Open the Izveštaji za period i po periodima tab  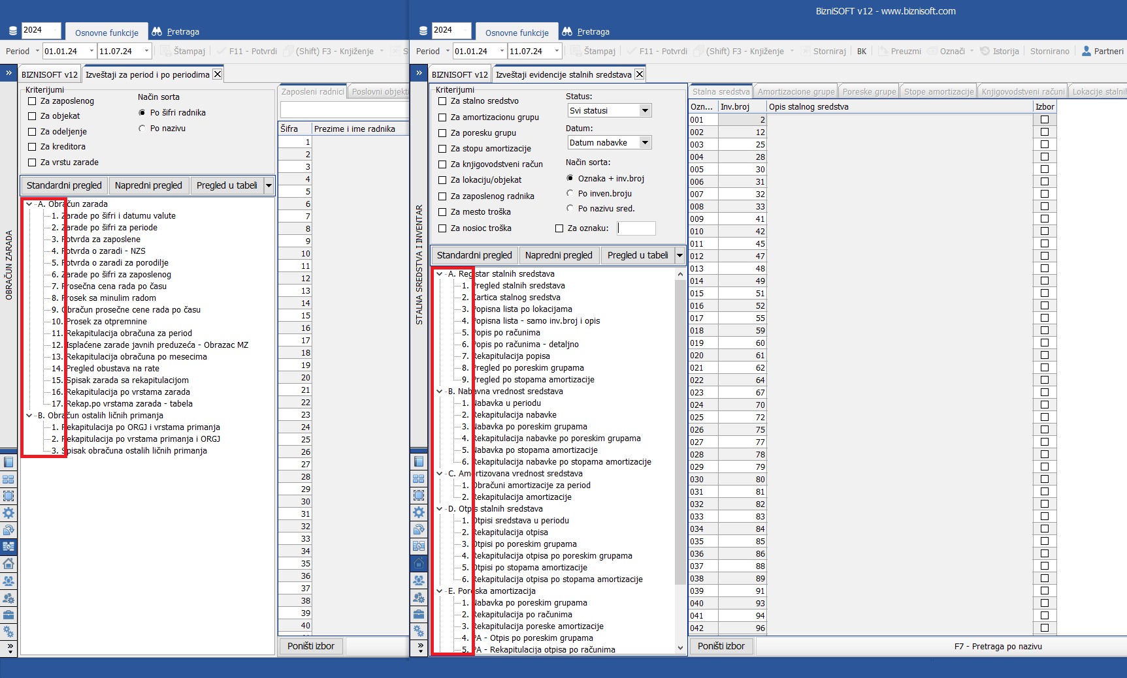click(x=147, y=74)
